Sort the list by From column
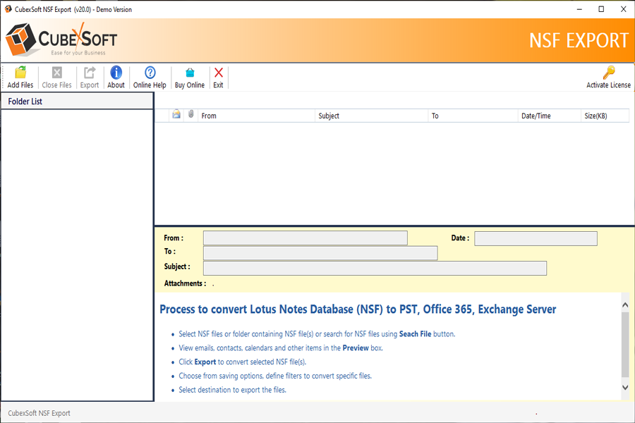This screenshot has height=423, width=635. point(255,116)
